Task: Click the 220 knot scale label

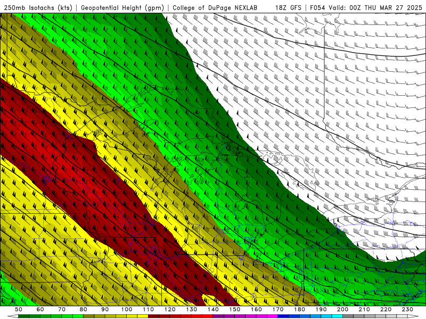Action: tap(386, 309)
